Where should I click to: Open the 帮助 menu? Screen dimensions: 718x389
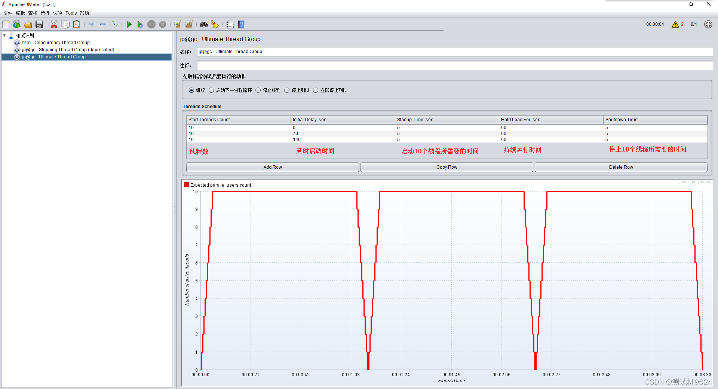tap(84, 13)
